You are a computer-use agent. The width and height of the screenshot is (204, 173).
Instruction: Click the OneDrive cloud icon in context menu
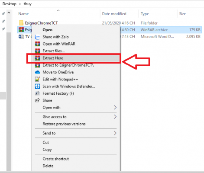(38, 72)
